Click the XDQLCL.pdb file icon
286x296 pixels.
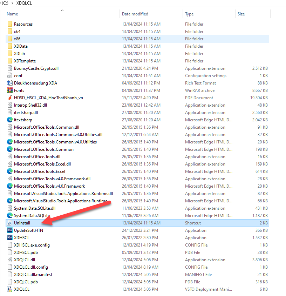tap(10, 282)
